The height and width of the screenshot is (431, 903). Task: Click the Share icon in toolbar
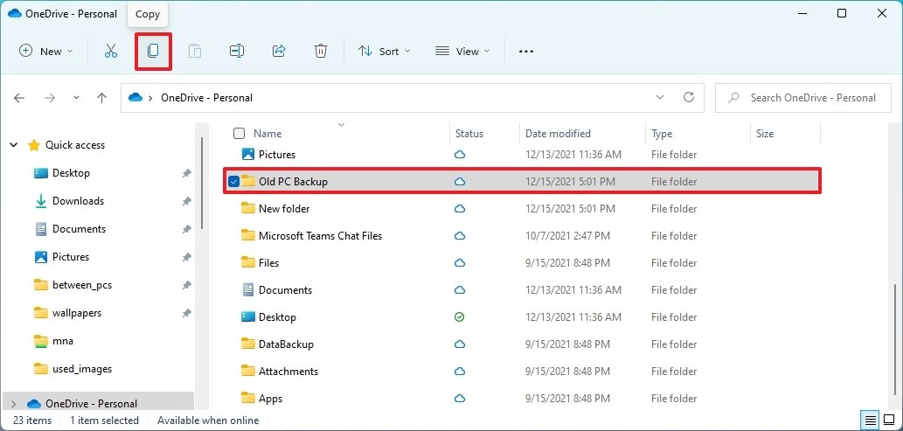tap(279, 52)
